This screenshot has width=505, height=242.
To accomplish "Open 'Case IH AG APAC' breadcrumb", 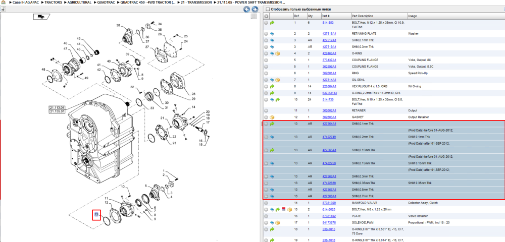I will click(x=25, y=2).
